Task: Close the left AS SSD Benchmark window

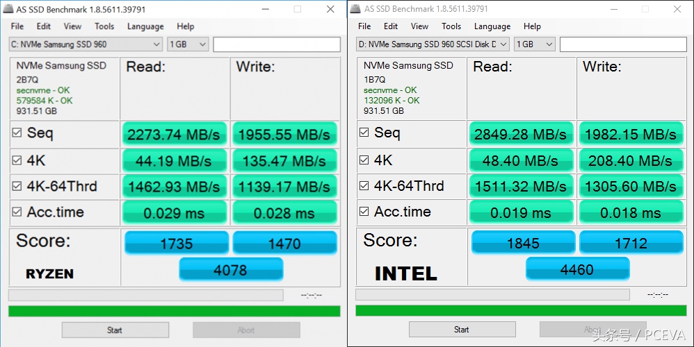Action: click(330, 9)
